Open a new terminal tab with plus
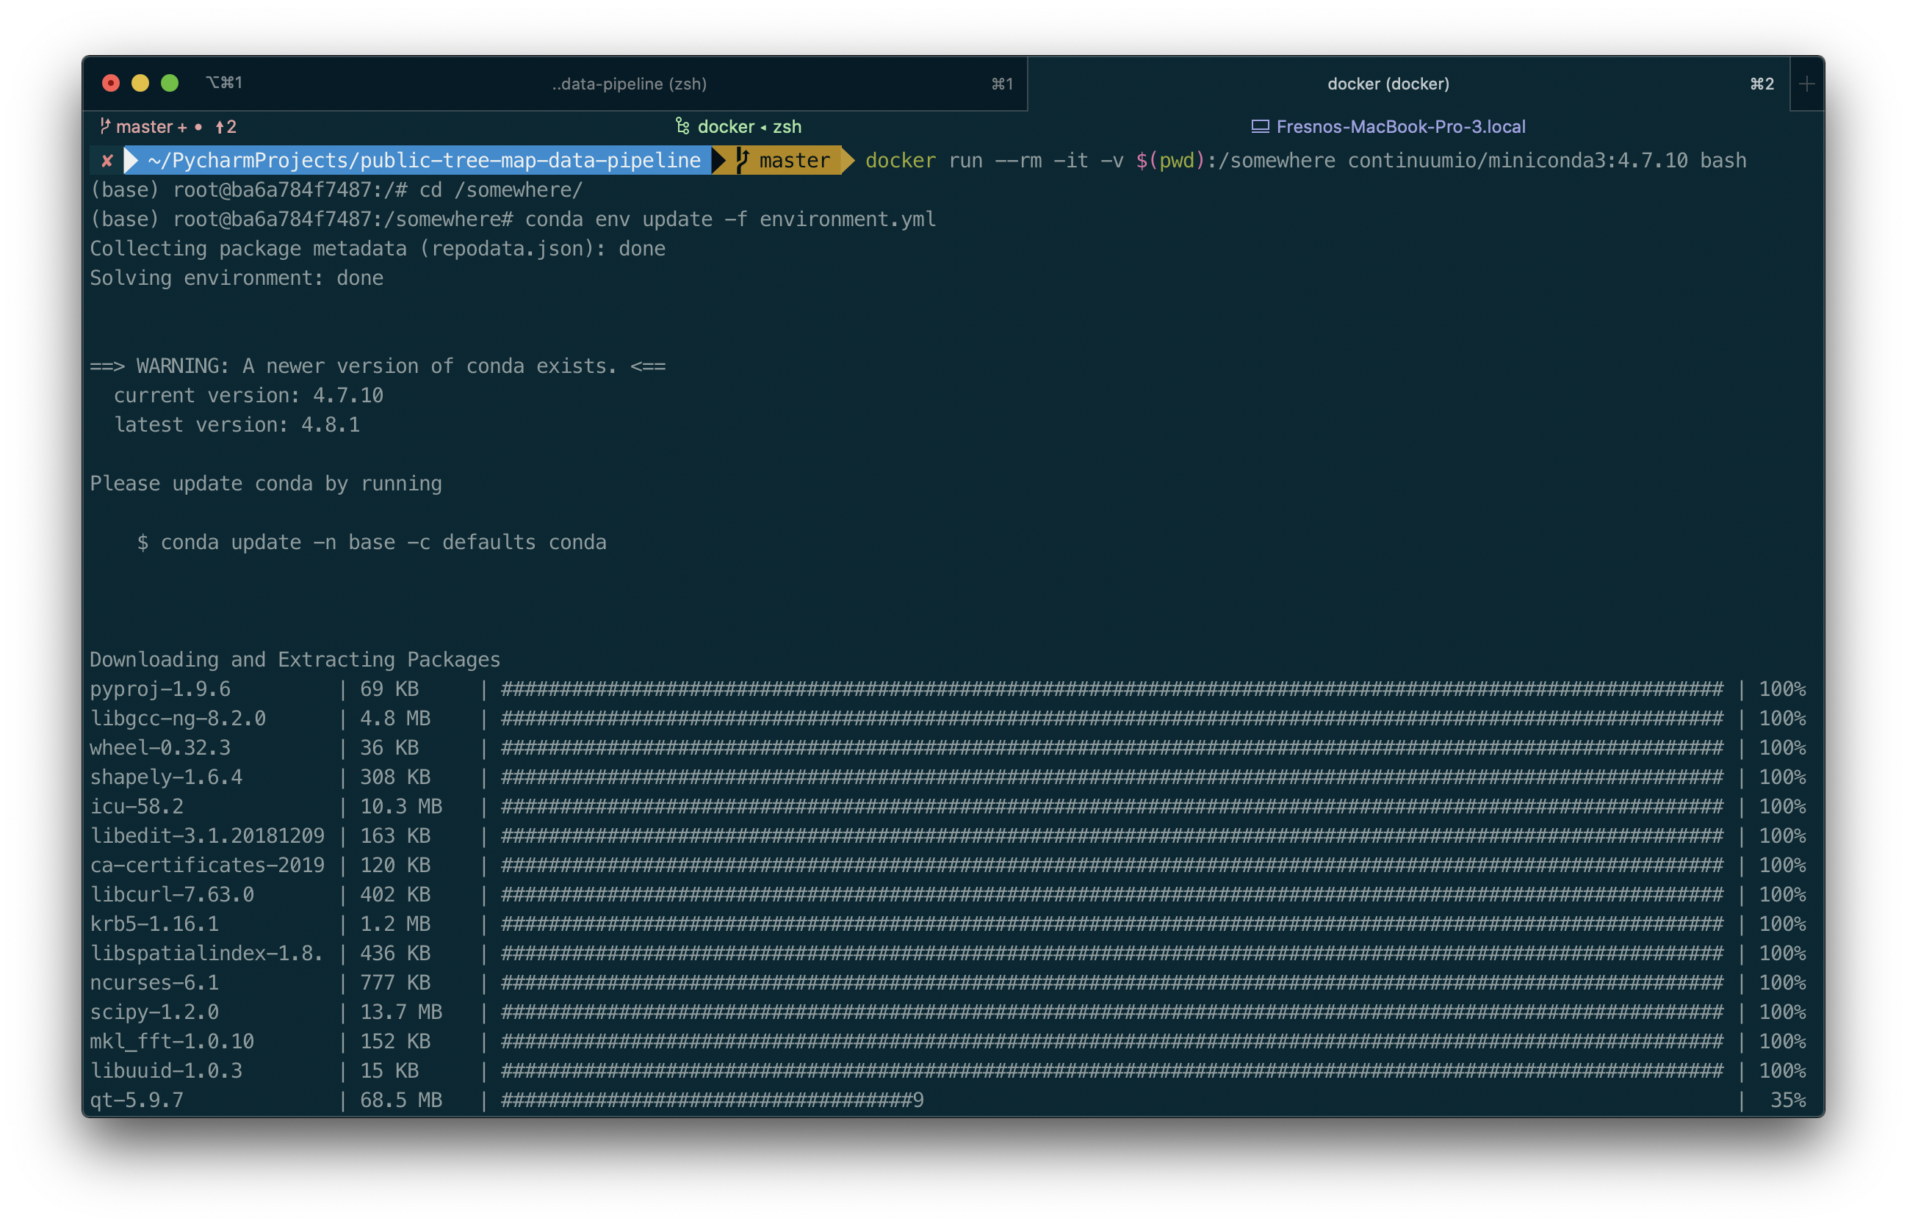This screenshot has height=1226, width=1907. 1806,84
